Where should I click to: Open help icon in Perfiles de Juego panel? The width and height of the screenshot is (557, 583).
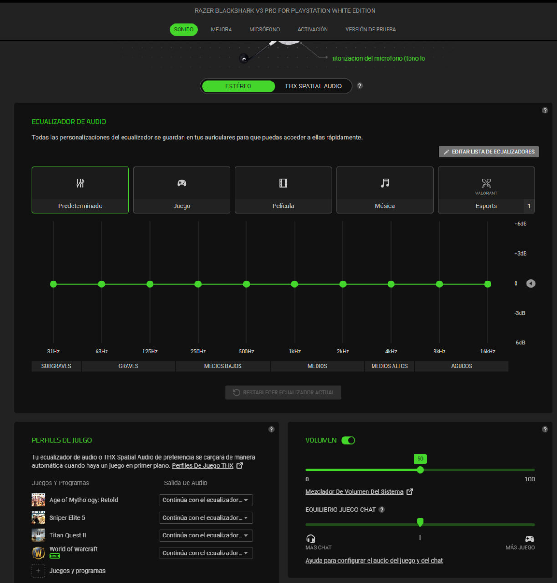coord(271,429)
